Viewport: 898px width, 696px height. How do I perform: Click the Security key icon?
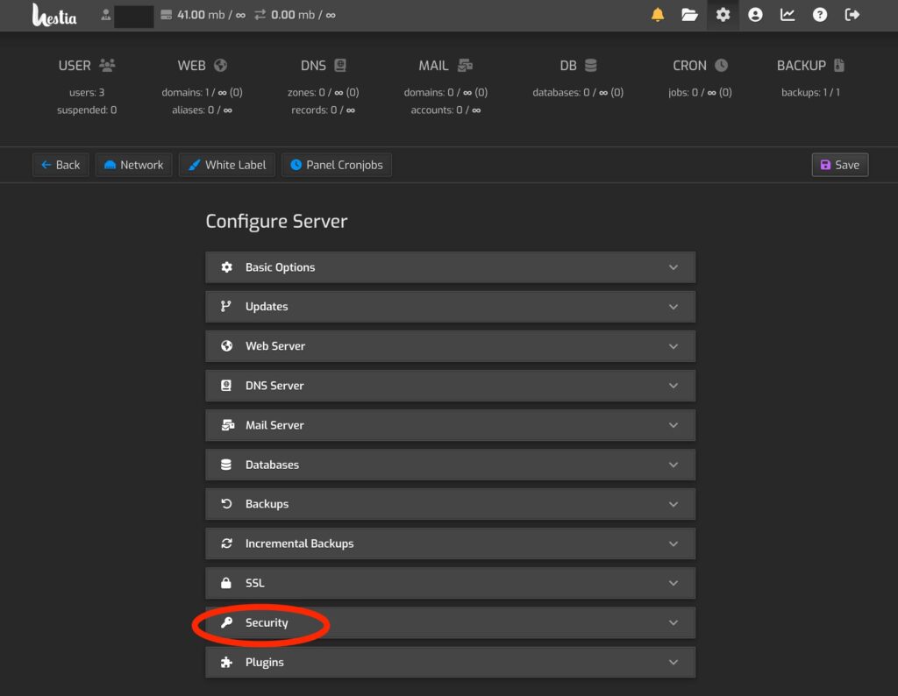227,622
